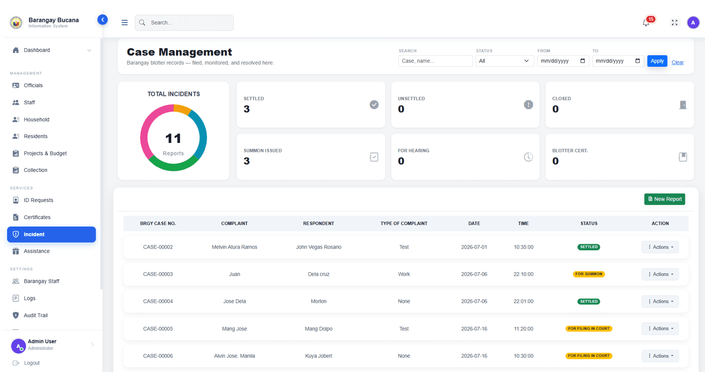Click the Summon Issued checklist icon

[x=374, y=157]
